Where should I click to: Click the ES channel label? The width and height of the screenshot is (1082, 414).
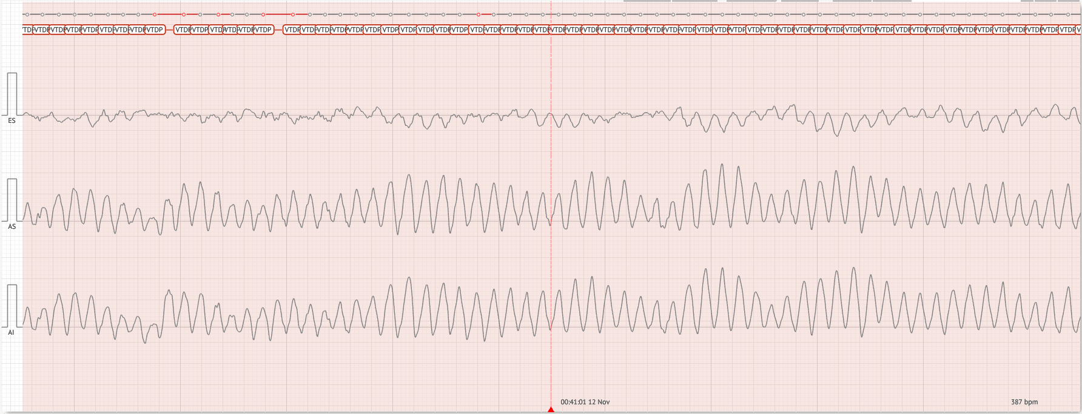tap(12, 121)
